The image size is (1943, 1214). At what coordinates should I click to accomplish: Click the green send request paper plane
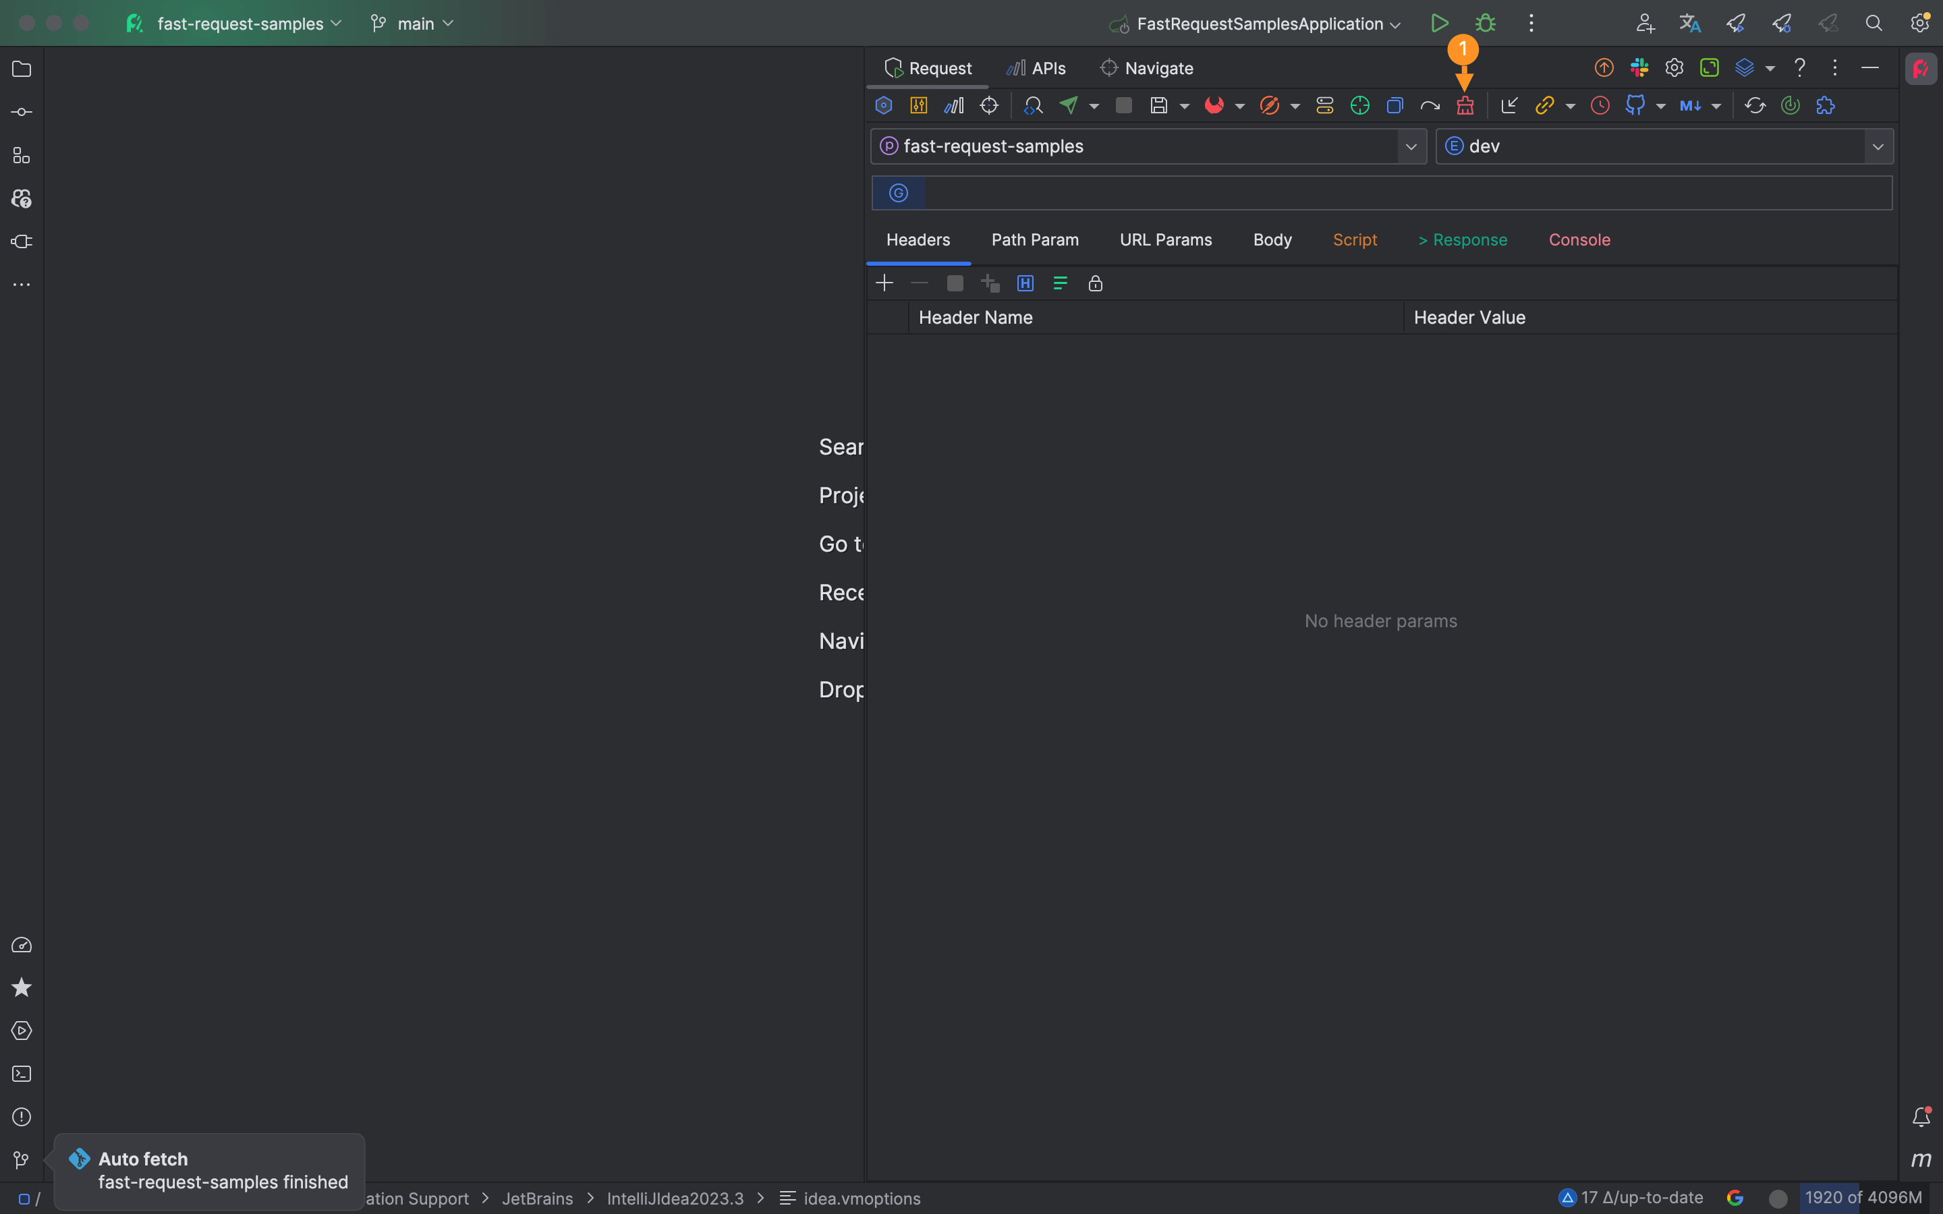tap(1069, 105)
